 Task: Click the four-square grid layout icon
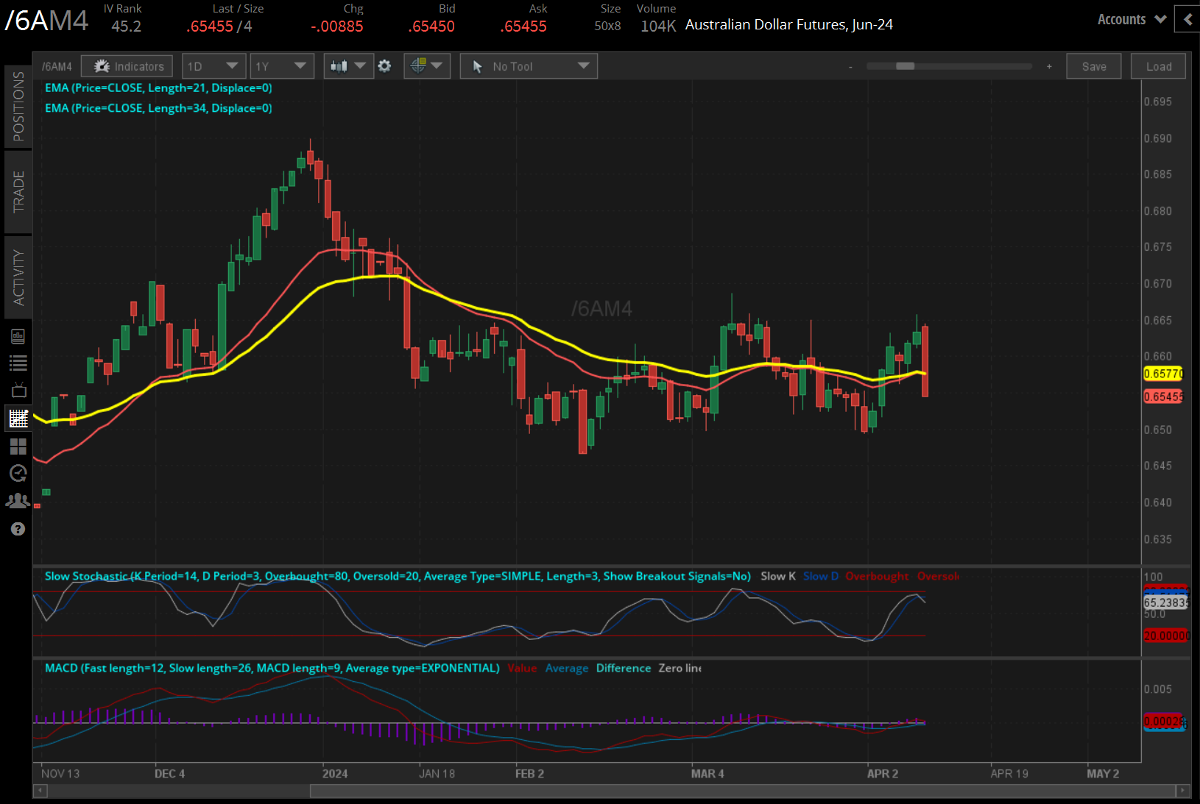(x=18, y=447)
